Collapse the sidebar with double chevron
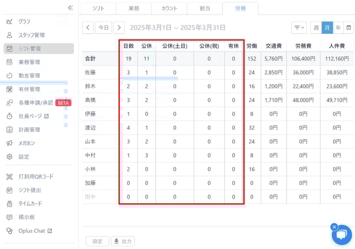Image resolution: width=355 pixels, height=249 pixels. tap(70, 7)
